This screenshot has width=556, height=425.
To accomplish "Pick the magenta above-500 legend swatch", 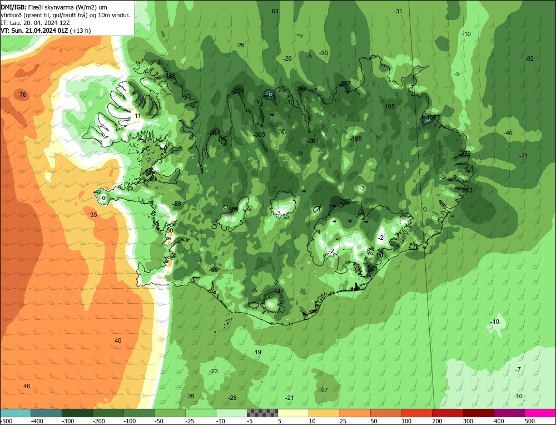I will pos(540,413).
